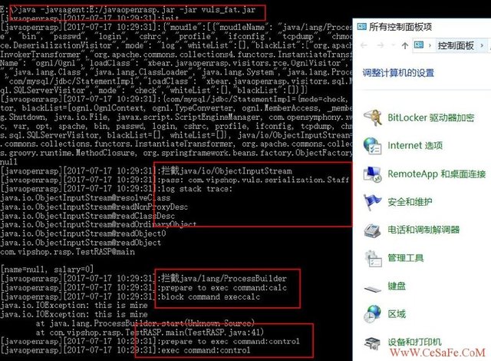Open the 电话和调制解调器 phone icon
Viewport: 491px width, 361px height.
pyautogui.click(x=372, y=230)
